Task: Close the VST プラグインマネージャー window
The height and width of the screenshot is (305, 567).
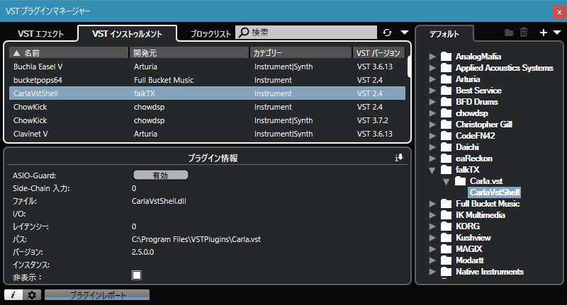Action: [x=559, y=12]
